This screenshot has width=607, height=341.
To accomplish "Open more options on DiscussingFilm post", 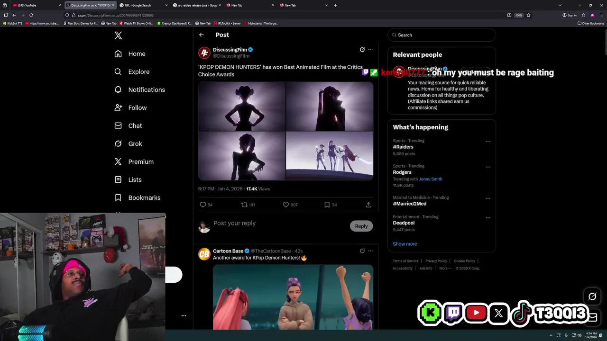I will pos(370,50).
